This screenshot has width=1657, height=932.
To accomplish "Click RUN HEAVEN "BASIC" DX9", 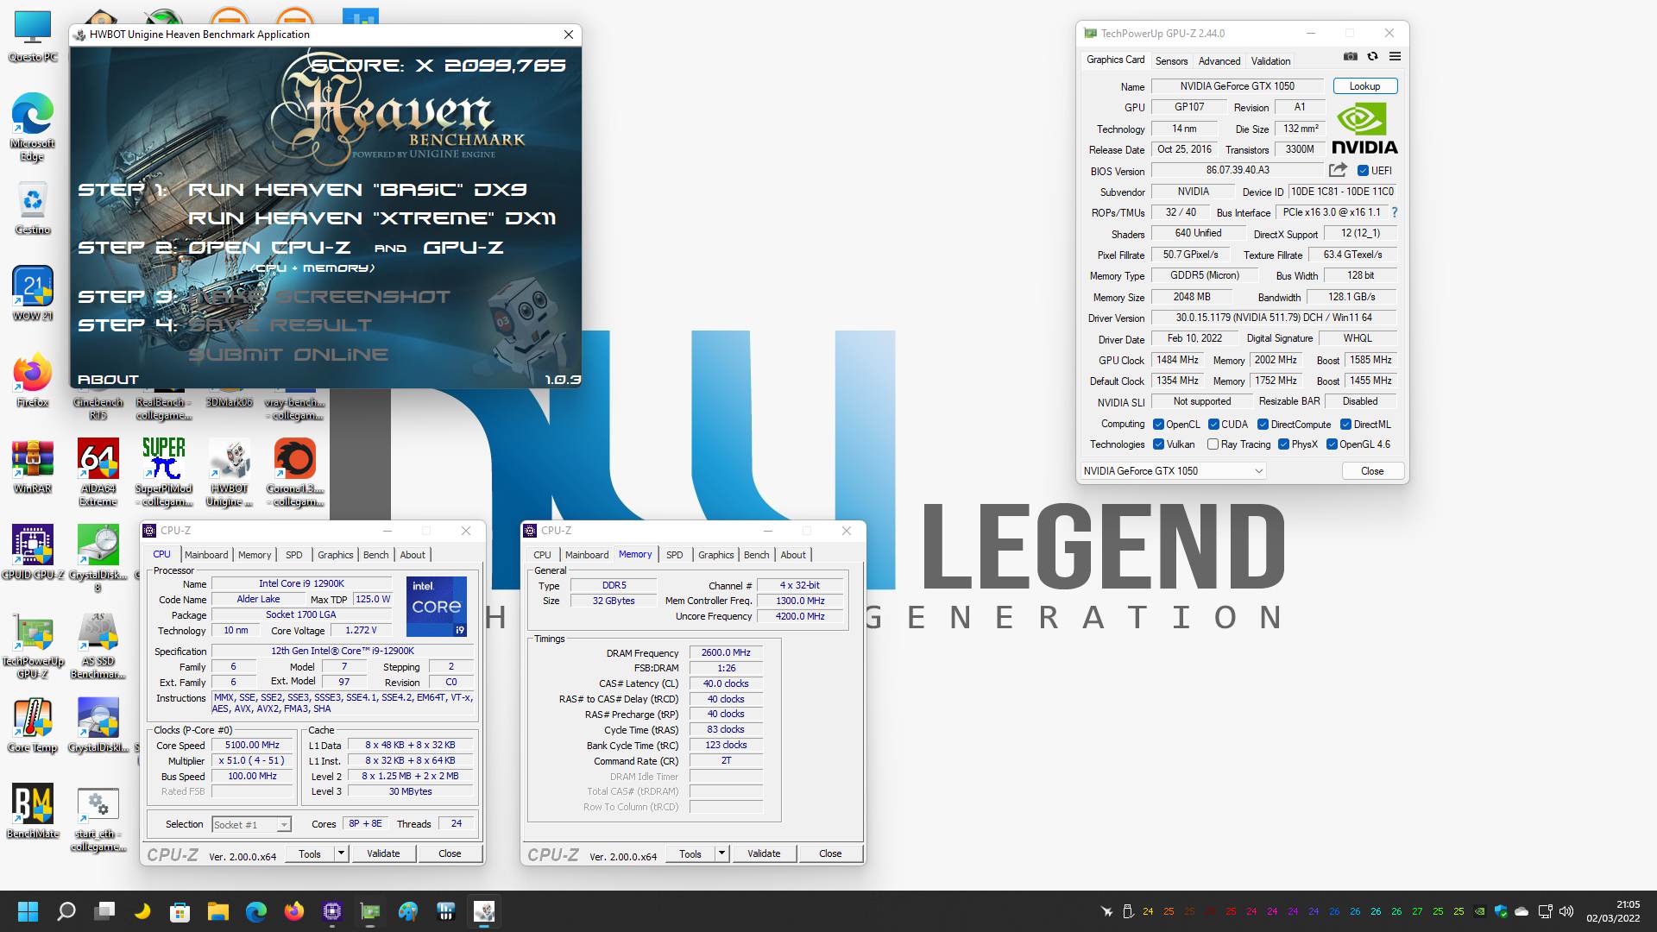I will [x=357, y=190].
